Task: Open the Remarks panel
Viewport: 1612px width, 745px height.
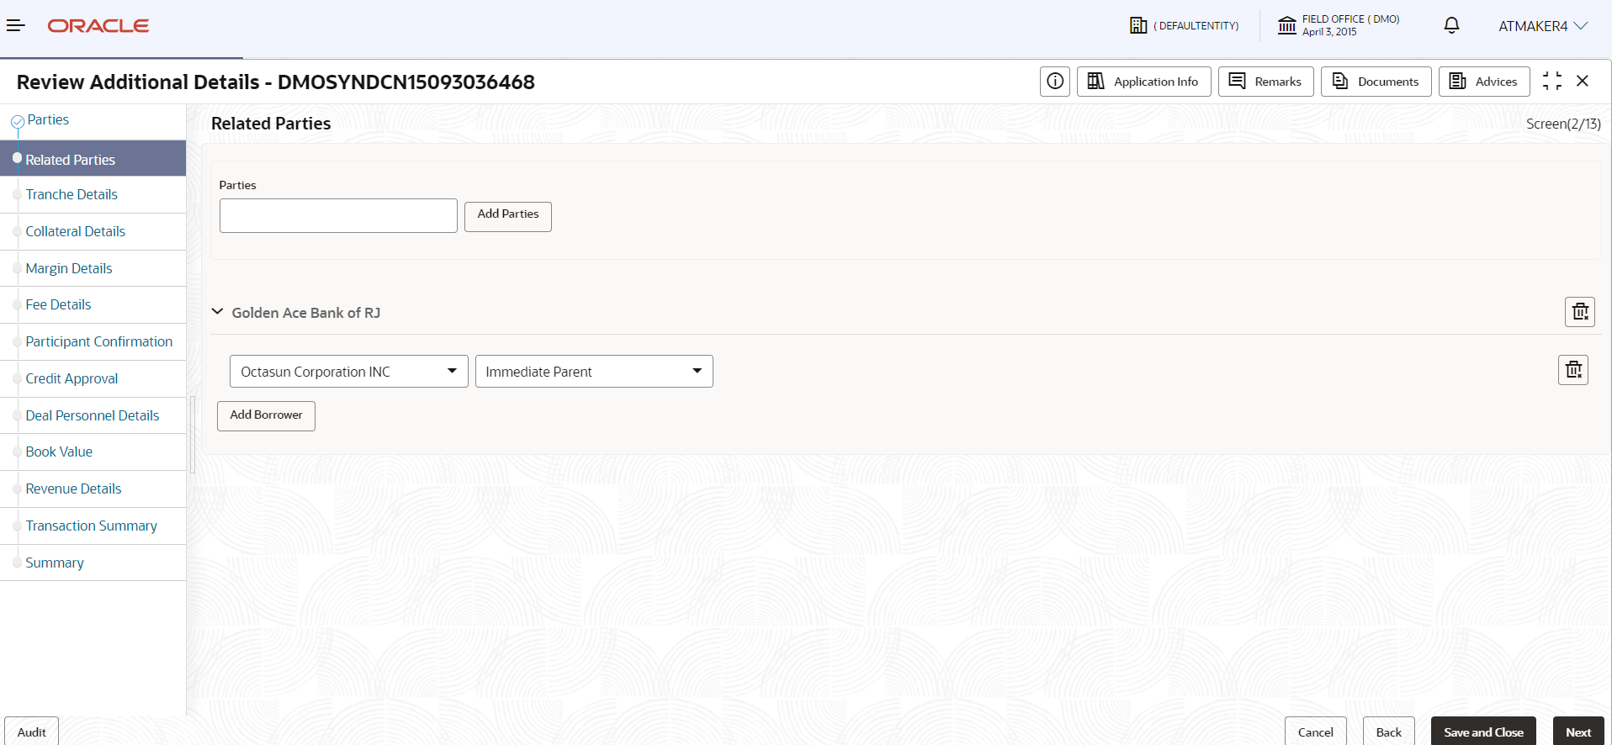Action: tap(1266, 82)
